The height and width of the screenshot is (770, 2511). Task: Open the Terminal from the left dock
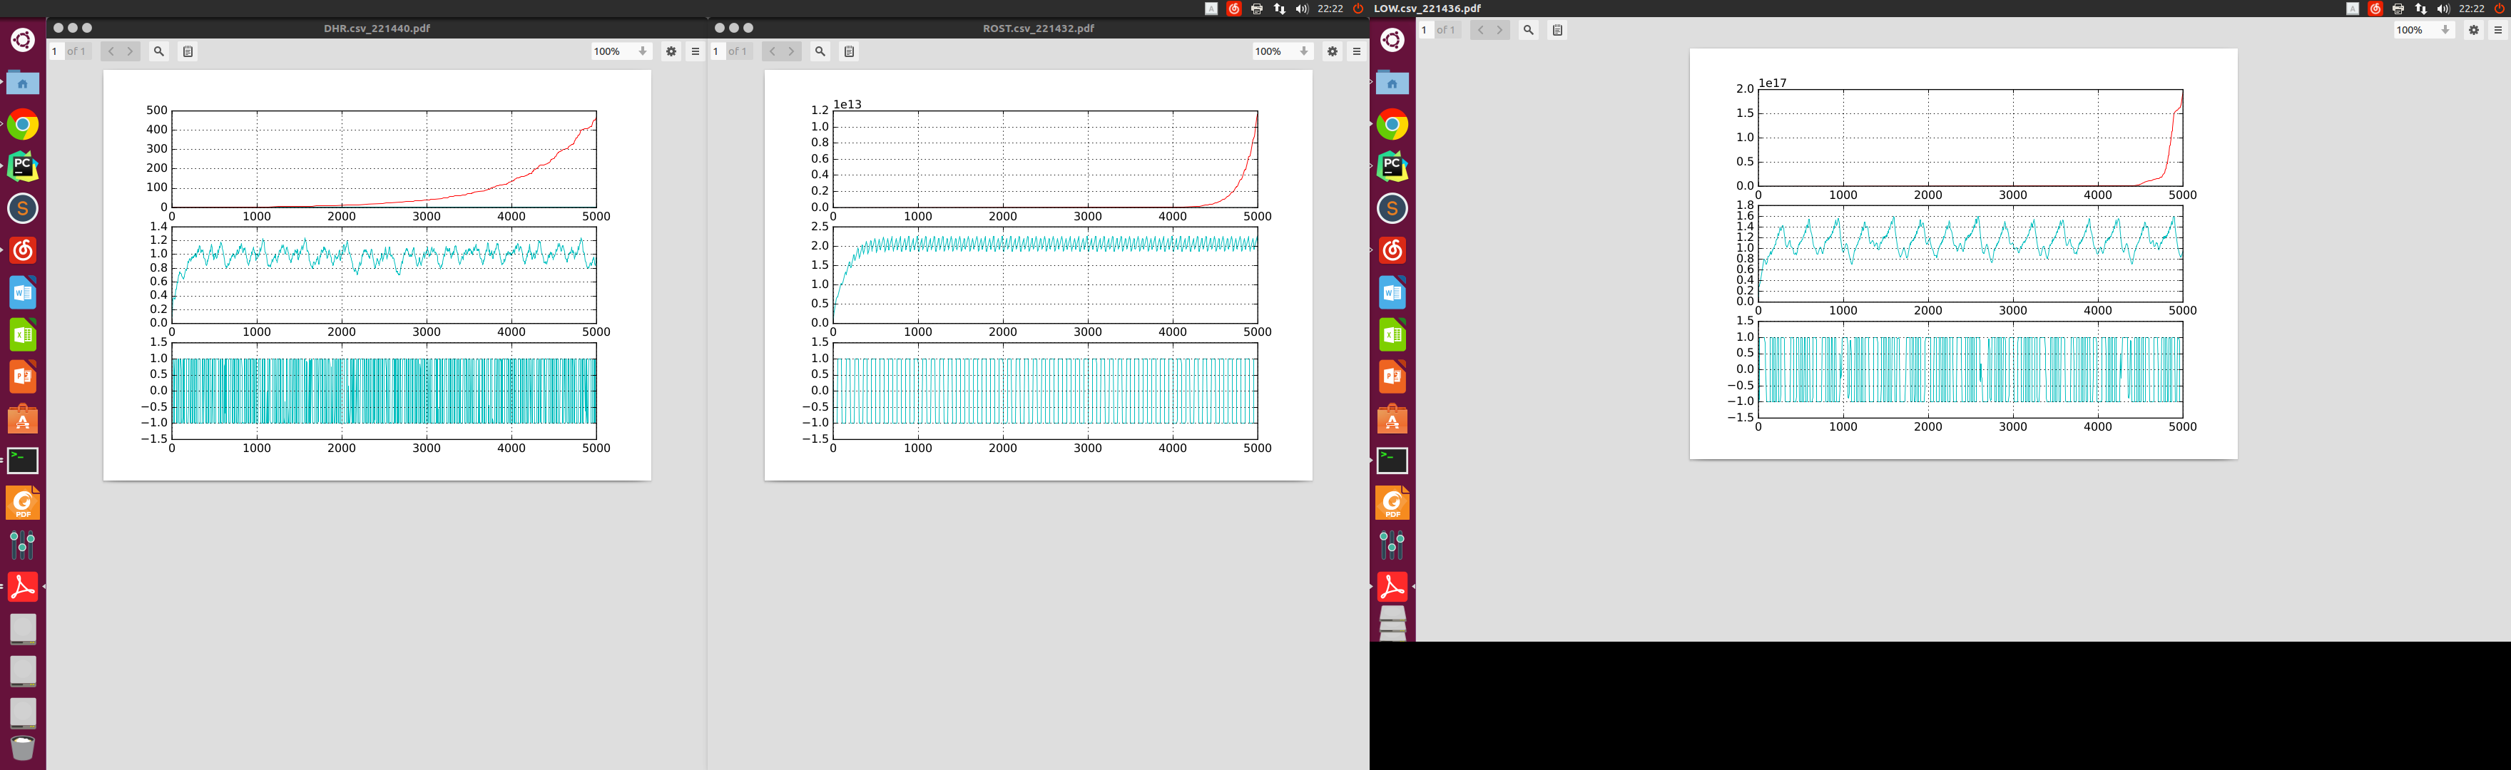(x=22, y=460)
